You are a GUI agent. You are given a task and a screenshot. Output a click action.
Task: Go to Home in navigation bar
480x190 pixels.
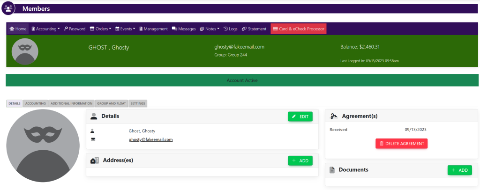[x=18, y=29]
